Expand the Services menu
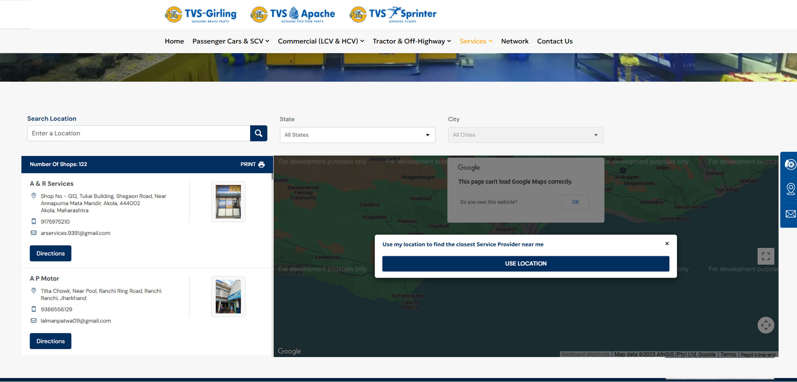797x382 pixels. (476, 41)
